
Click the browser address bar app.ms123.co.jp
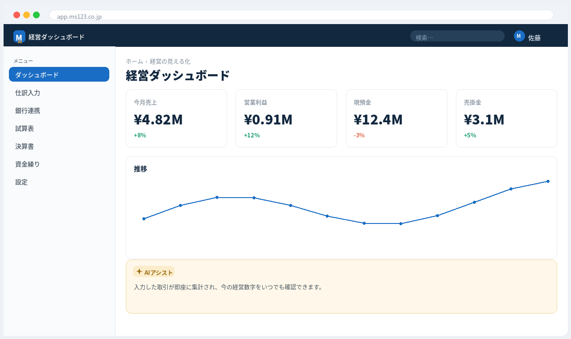point(301,15)
